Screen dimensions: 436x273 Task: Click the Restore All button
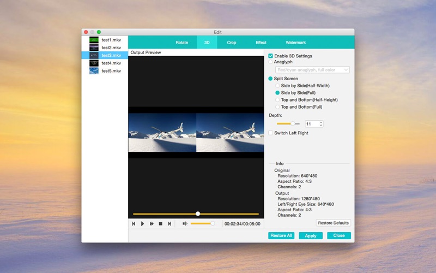(x=281, y=235)
